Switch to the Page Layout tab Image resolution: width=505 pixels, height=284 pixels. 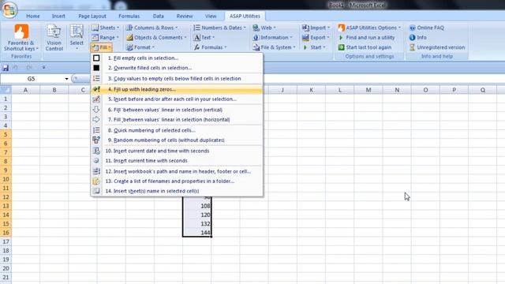coord(92,16)
